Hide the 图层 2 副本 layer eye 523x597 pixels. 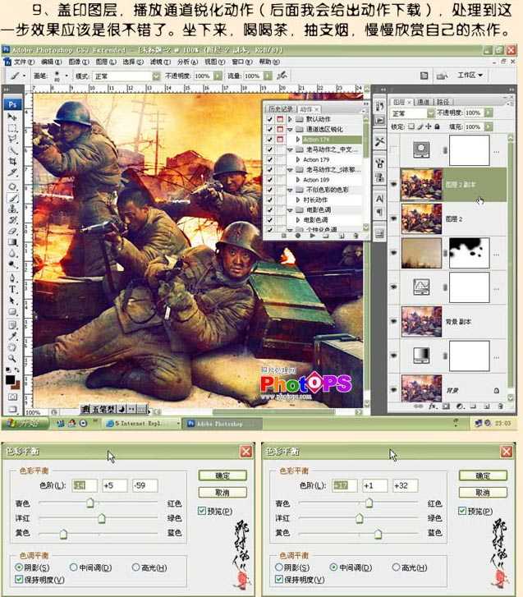pos(394,185)
